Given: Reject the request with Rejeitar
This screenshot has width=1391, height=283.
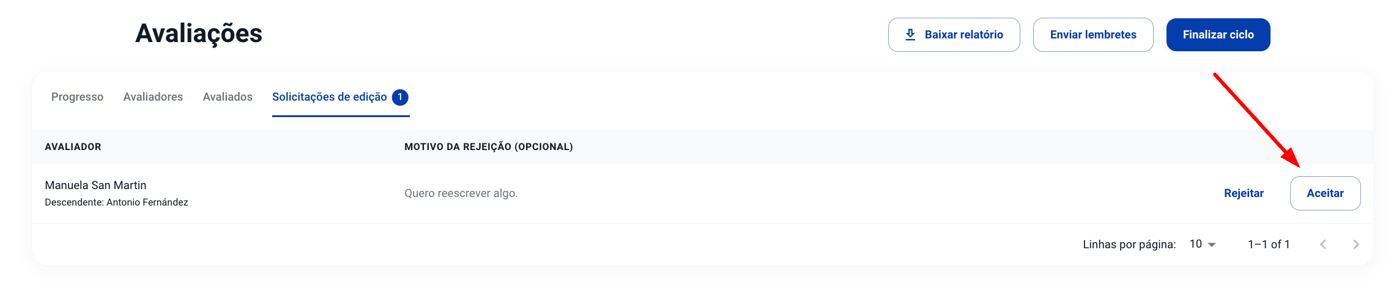Looking at the screenshot, I should [1244, 193].
